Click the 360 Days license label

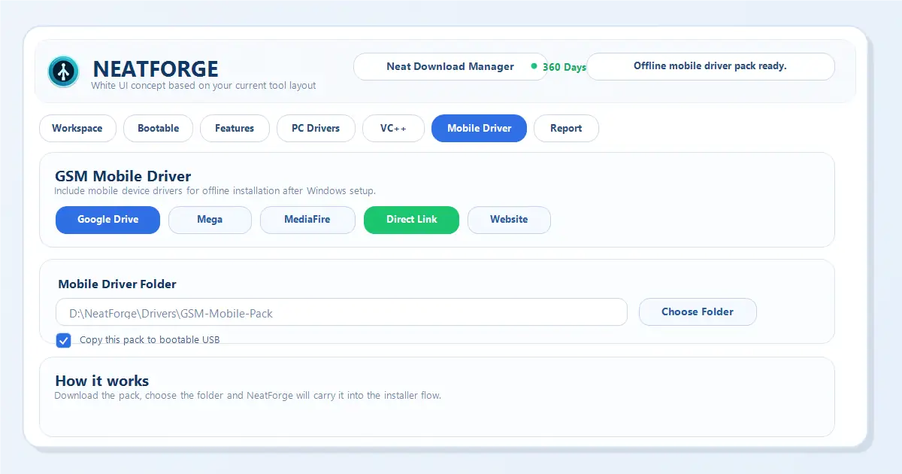tap(564, 67)
